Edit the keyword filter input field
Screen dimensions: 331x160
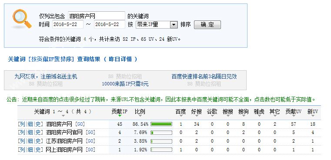(x=97, y=16)
